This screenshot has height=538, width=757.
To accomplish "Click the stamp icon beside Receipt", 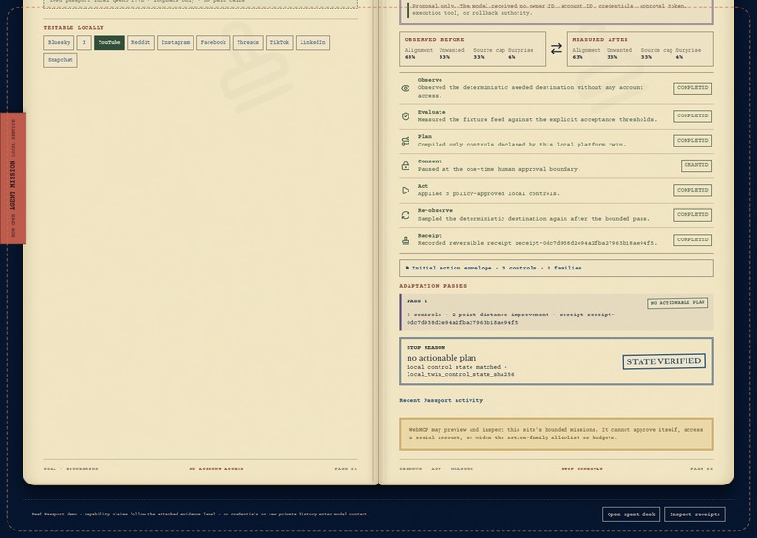I will coord(406,240).
